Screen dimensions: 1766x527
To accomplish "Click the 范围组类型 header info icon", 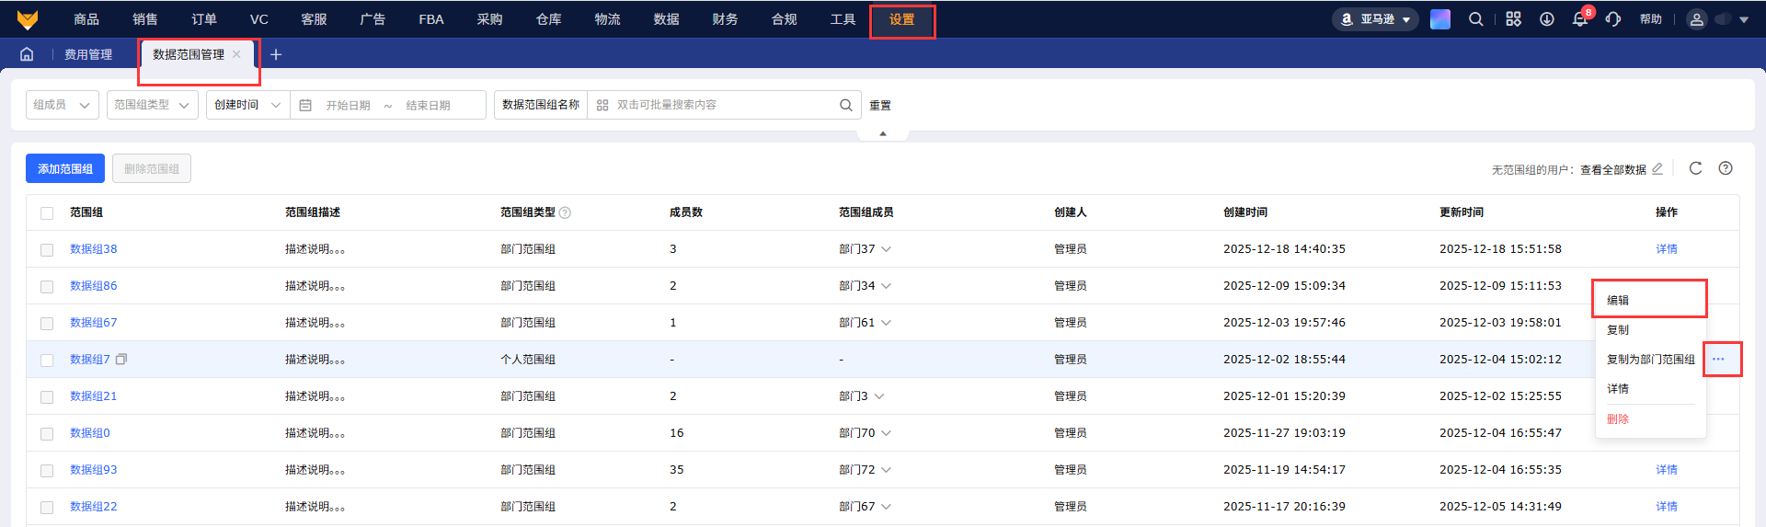I will tap(565, 212).
